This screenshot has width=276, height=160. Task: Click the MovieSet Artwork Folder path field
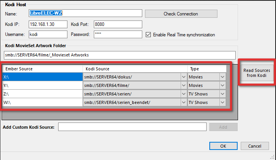tap(120, 55)
